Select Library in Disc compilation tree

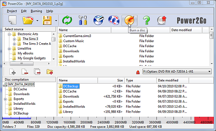coord(18,109)
